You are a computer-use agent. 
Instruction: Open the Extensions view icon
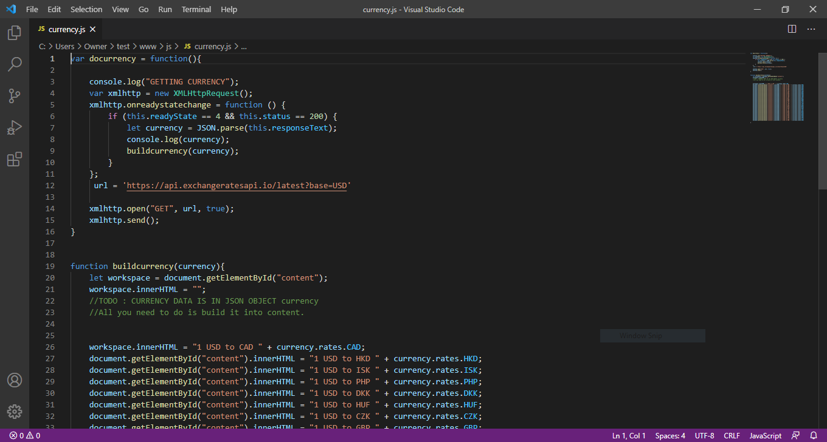[15, 159]
